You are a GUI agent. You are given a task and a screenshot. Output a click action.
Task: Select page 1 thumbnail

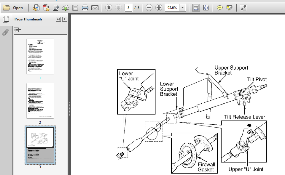(x=40, y=56)
